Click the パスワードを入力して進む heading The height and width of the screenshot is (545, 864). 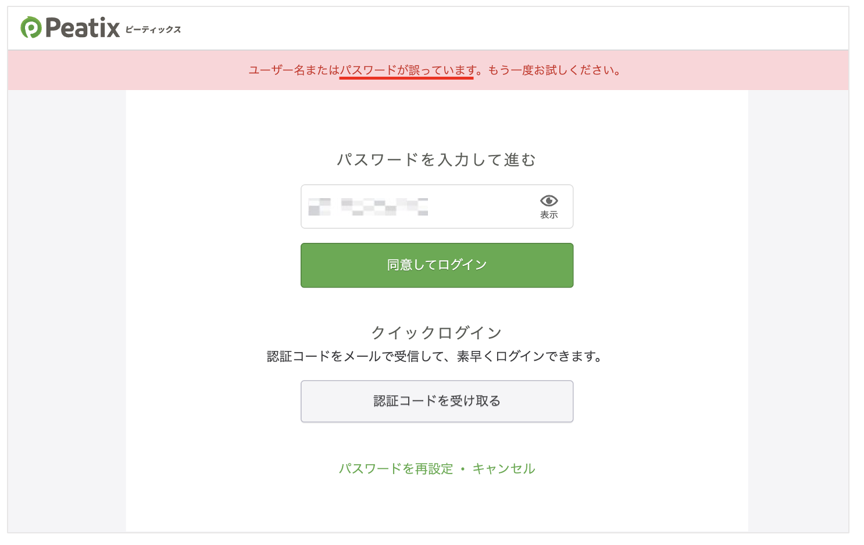click(437, 160)
